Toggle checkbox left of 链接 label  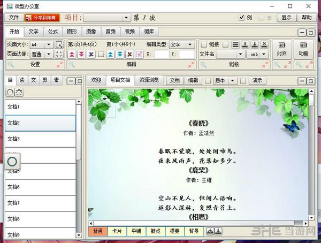pos(204,44)
